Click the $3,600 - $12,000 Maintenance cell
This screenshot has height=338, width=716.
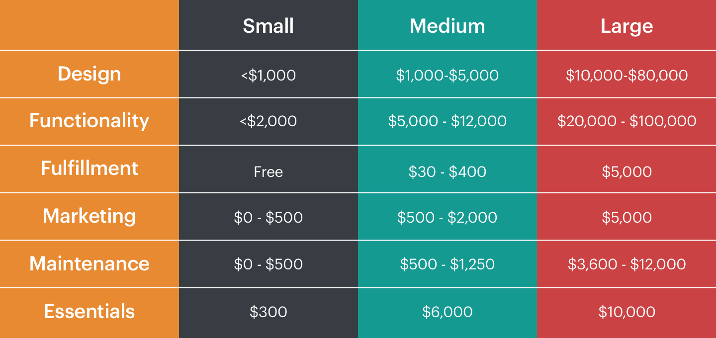coord(626,264)
